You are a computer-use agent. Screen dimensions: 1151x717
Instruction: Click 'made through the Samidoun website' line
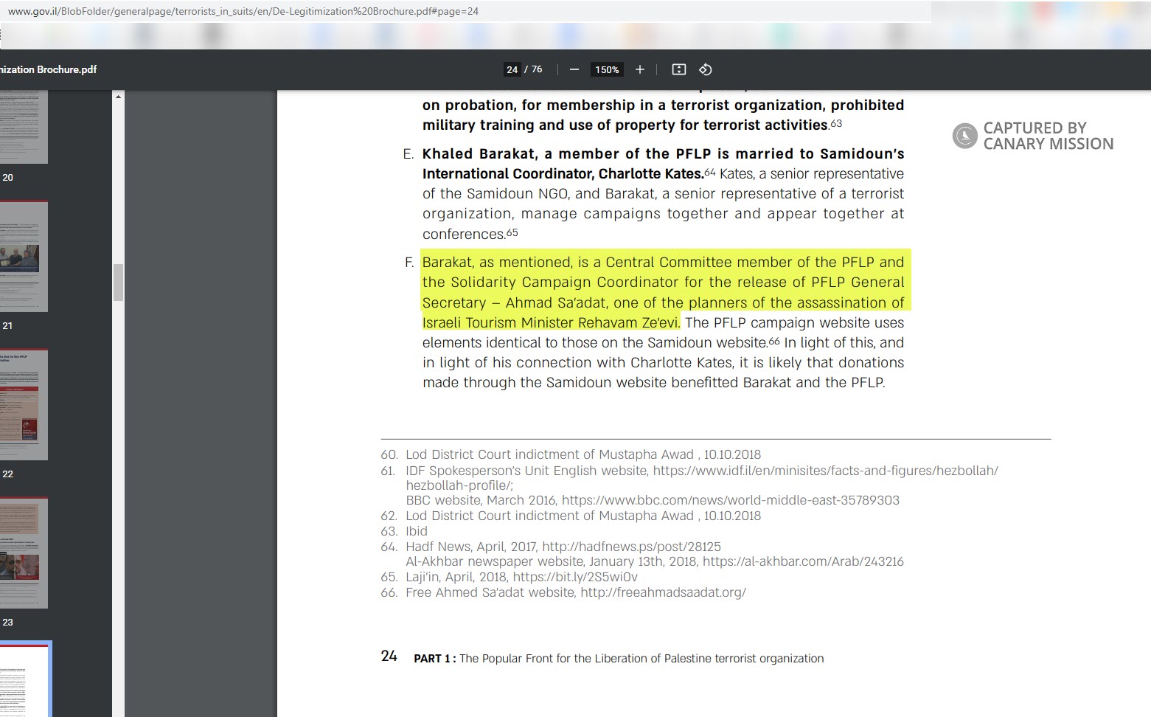click(x=653, y=383)
